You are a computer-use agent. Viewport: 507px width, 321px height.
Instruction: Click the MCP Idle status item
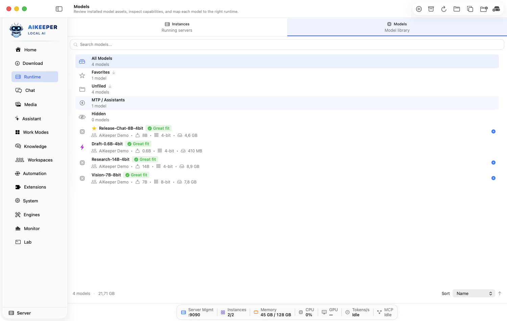[385, 312]
